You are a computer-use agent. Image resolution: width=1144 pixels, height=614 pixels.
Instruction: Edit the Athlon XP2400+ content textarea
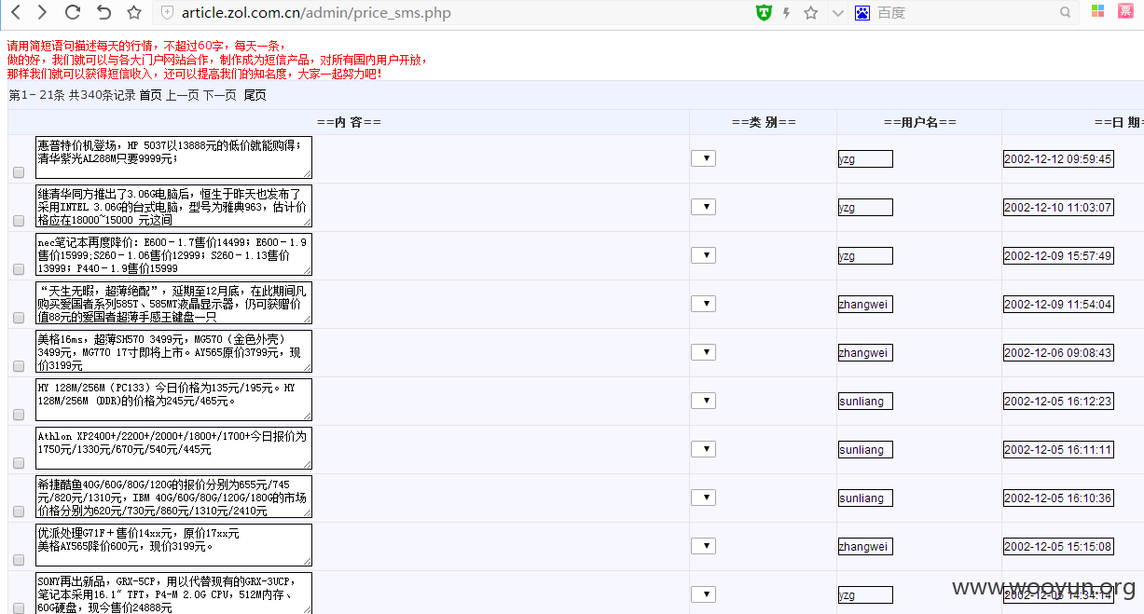pos(173,448)
